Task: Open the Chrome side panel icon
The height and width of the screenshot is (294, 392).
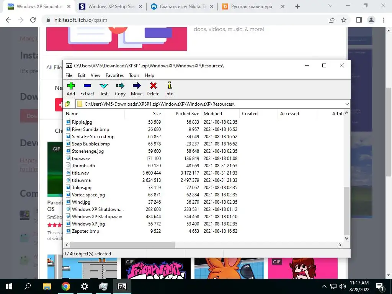Action: pos(359,20)
